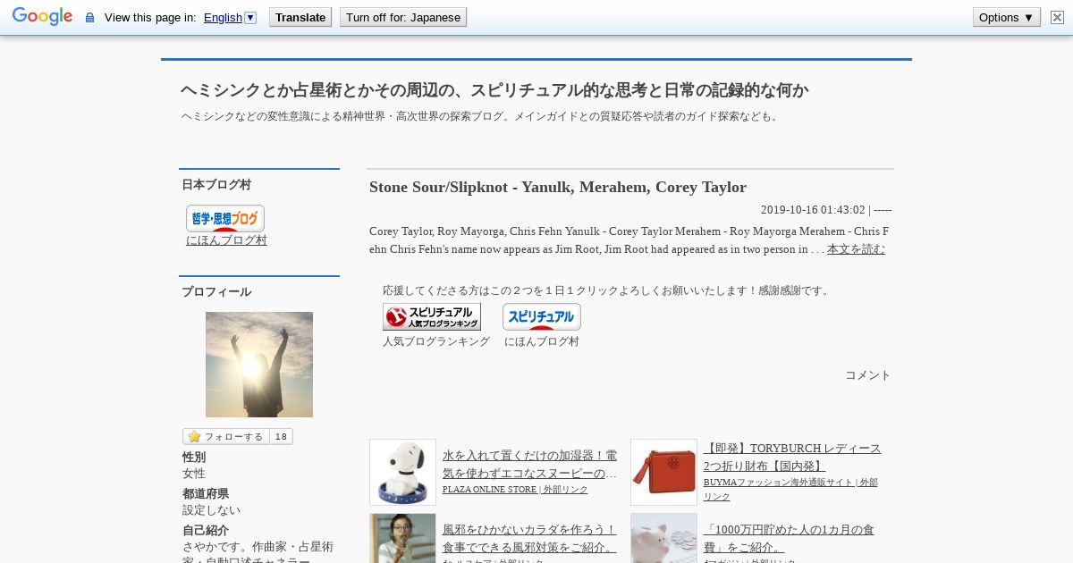1073x563 pixels.
Task: Open the Options dropdown menu
Action: (1006, 17)
